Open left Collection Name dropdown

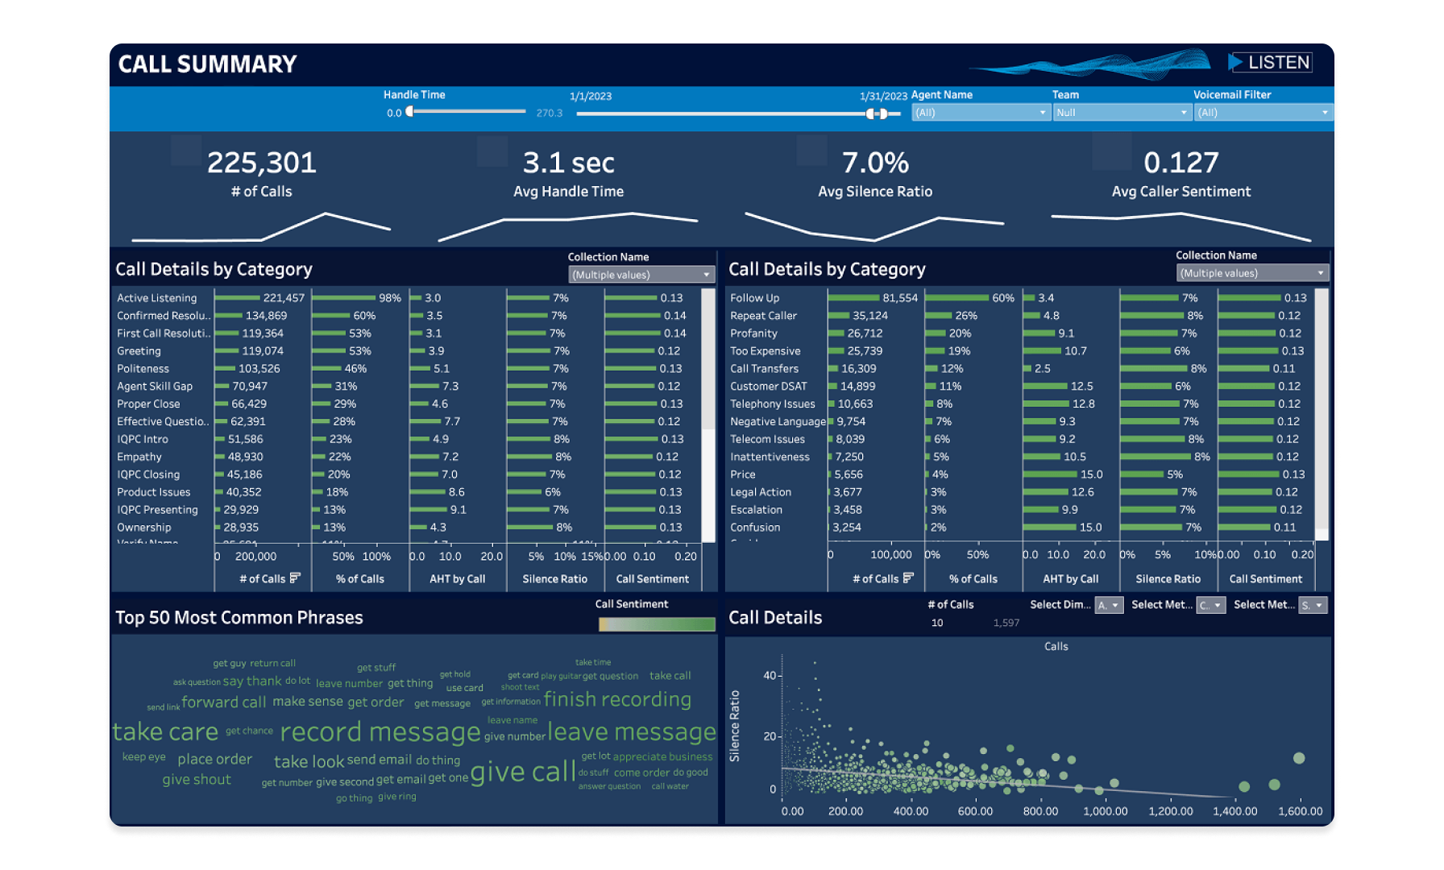641,275
